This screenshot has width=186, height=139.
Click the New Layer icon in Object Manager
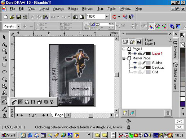pyautogui.click(x=126, y=113)
